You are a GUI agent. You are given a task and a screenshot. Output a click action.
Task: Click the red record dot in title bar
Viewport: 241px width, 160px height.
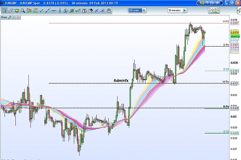point(199,3)
